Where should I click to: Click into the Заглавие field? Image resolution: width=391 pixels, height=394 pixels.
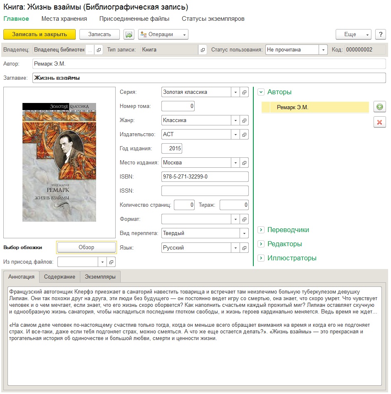[209, 78]
